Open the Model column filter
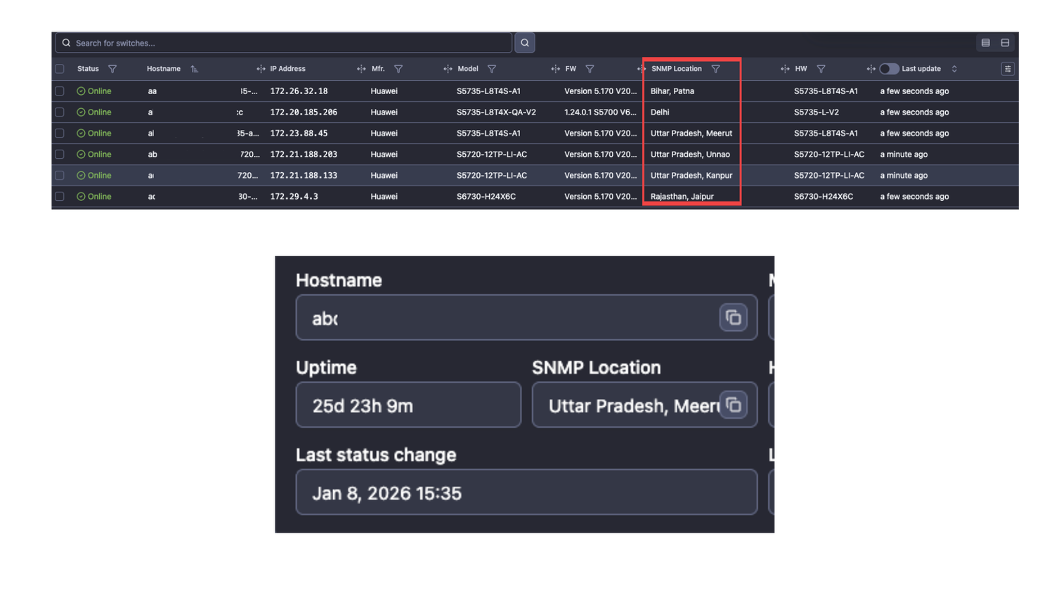1054x593 pixels. point(492,69)
